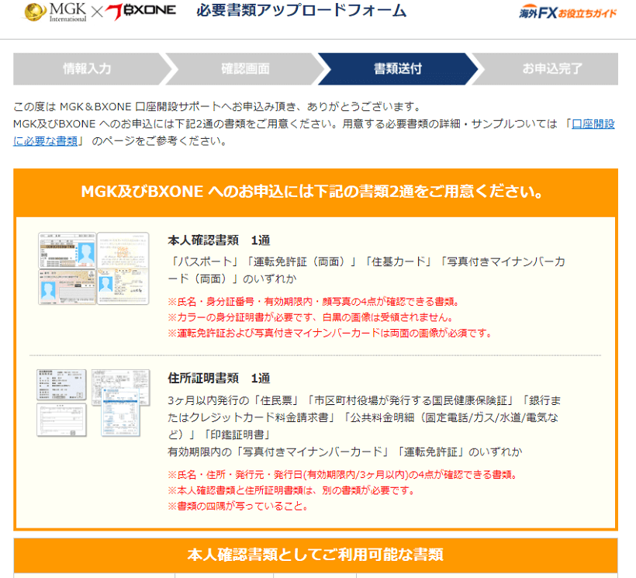
Task: Click the note about 運転免許証 両面の画像が必須
Action: (330, 333)
